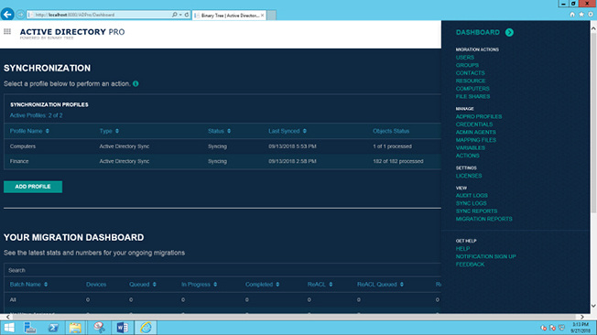
Task: Click the vertical scrollbar down arrow
Action: pos(593,306)
